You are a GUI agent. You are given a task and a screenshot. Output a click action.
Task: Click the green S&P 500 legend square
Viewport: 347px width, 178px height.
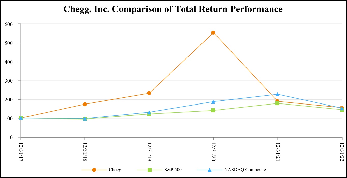pyautogui.click(x=150, y=170)
